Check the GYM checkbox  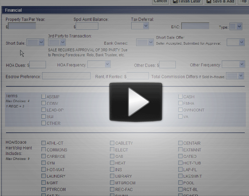tap(44, 163)
